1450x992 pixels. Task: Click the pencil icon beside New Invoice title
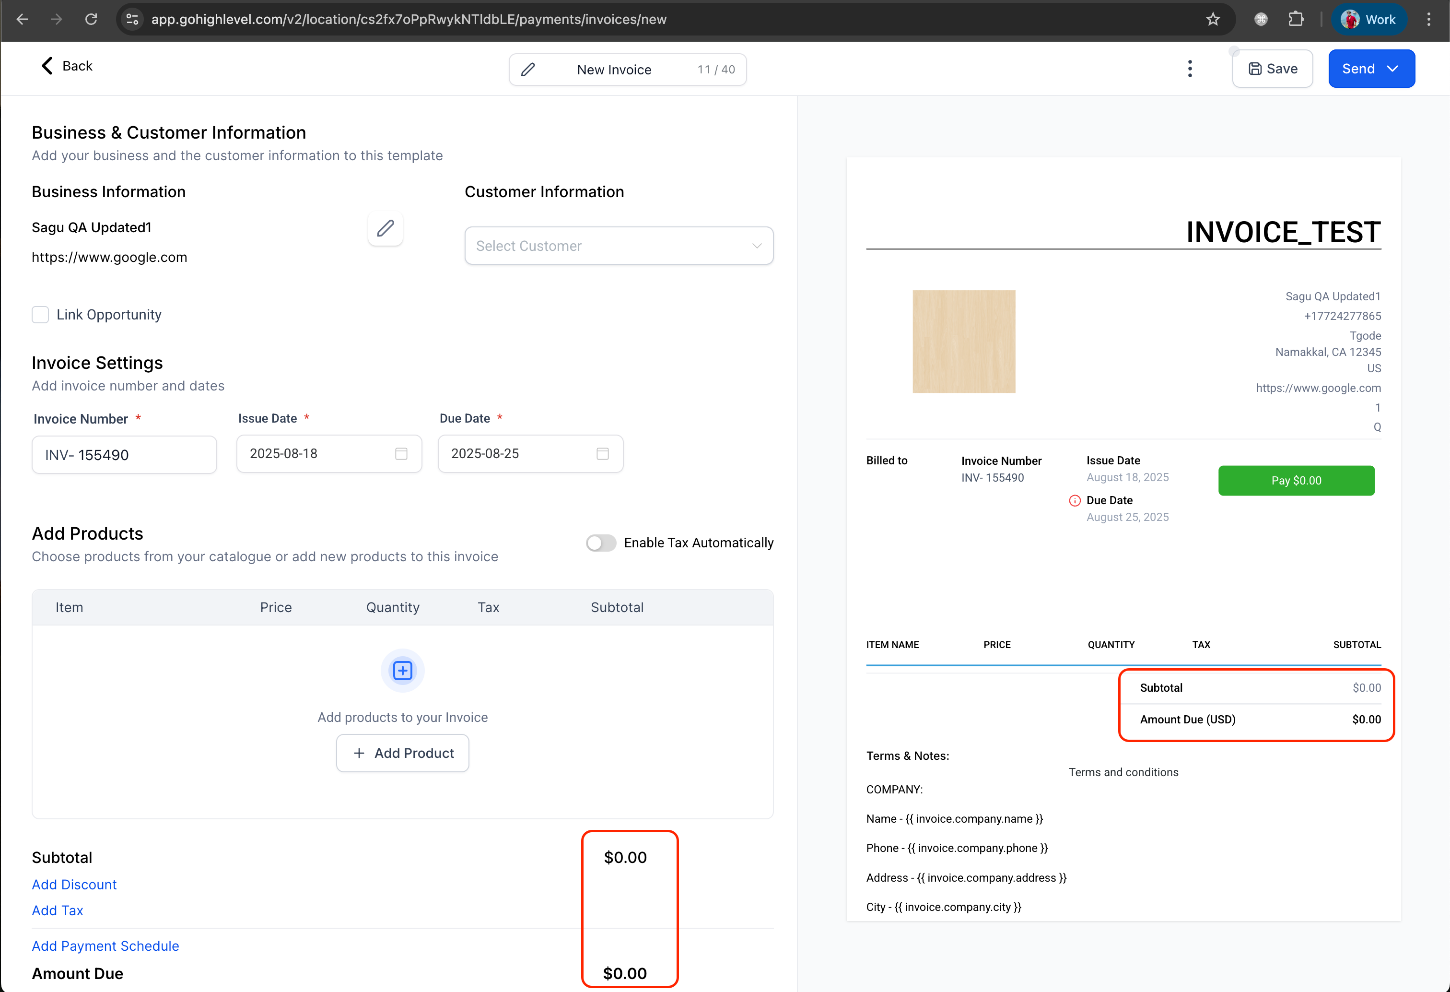[x=528, y=69]
